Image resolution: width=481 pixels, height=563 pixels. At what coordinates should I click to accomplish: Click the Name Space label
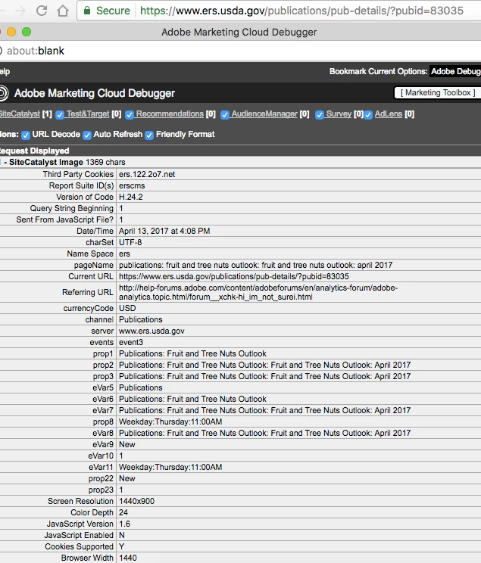point(90,254)
